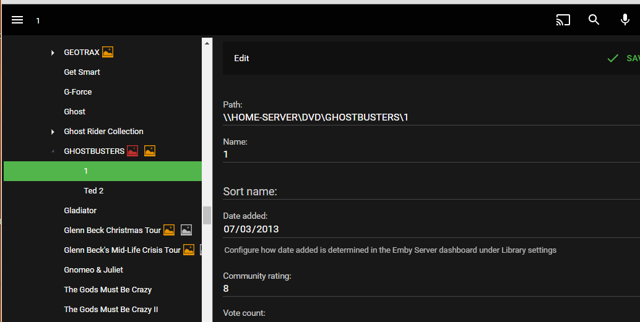The height and width of the screenshot is (322, 640).
Task: Activate voice input microphone icon
Action: point(625,20)
